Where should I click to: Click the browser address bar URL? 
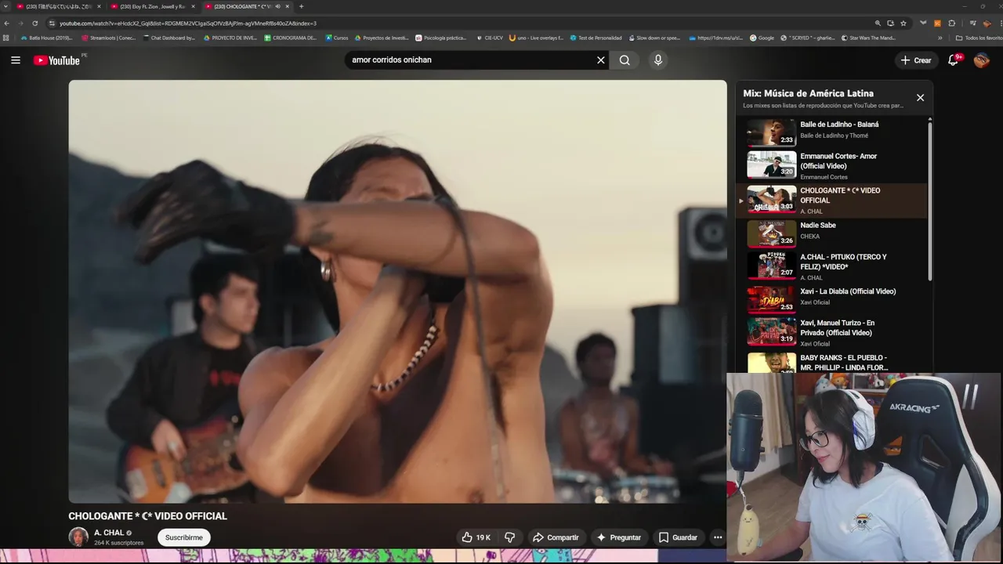click(188, 23)
